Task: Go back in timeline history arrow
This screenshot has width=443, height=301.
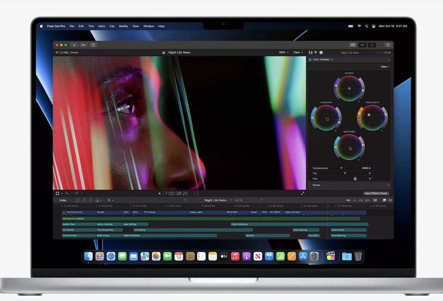Action: point(185,200)
